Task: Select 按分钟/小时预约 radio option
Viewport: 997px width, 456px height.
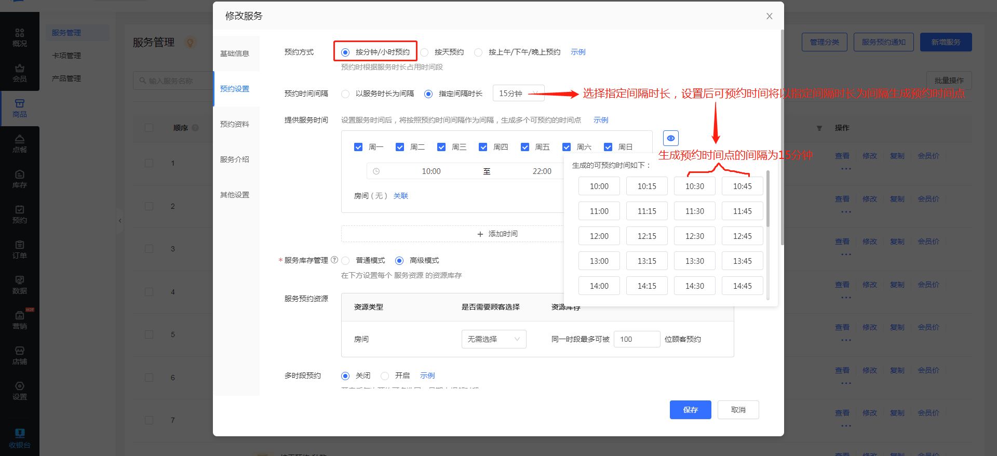Action: (x=345, y=52)
